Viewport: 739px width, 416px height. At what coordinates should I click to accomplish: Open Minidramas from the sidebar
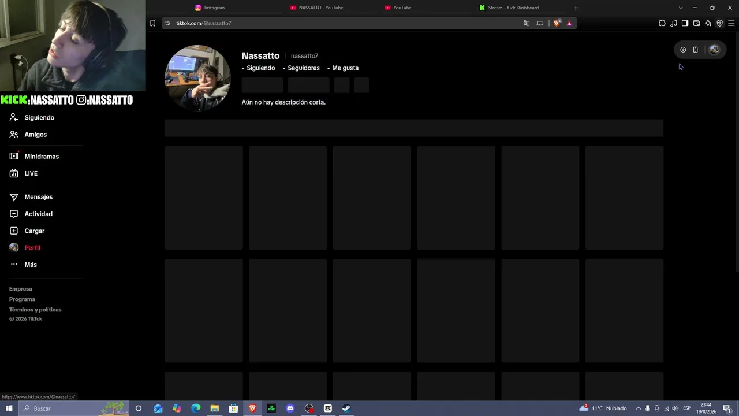42,157
